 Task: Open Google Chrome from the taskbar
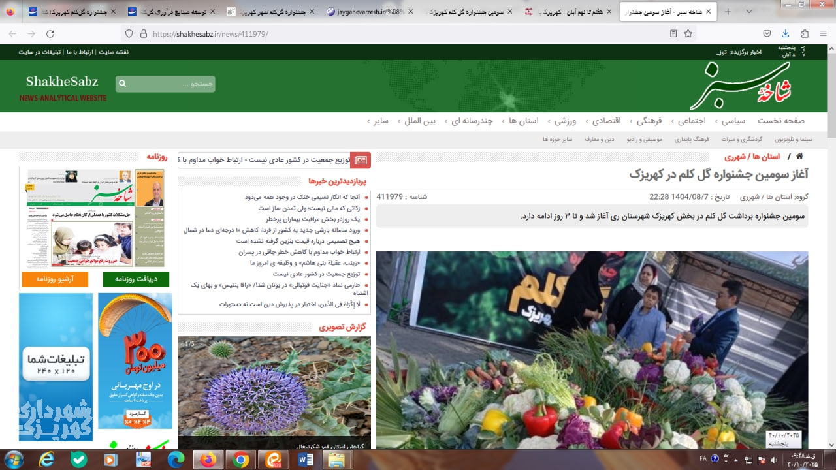[x=240, y=460]
